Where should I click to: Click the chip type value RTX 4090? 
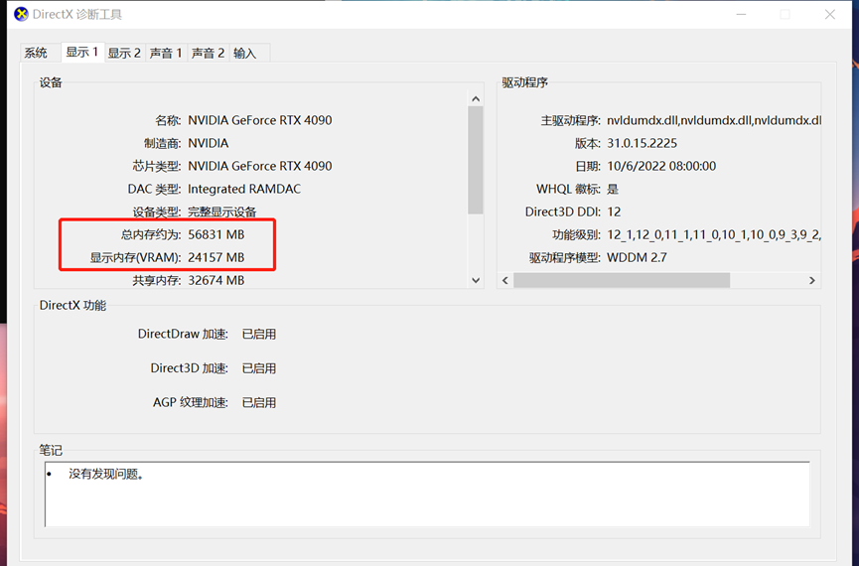(x=259, y=166)
